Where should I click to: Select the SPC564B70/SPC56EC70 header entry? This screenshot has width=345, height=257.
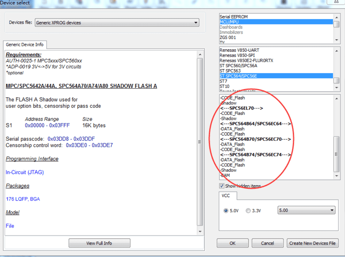point(276,139)
